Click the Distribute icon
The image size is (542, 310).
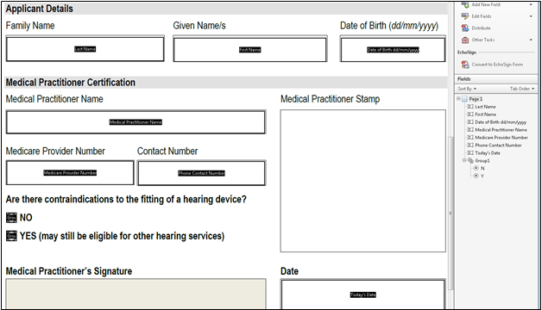pos(465,28)
